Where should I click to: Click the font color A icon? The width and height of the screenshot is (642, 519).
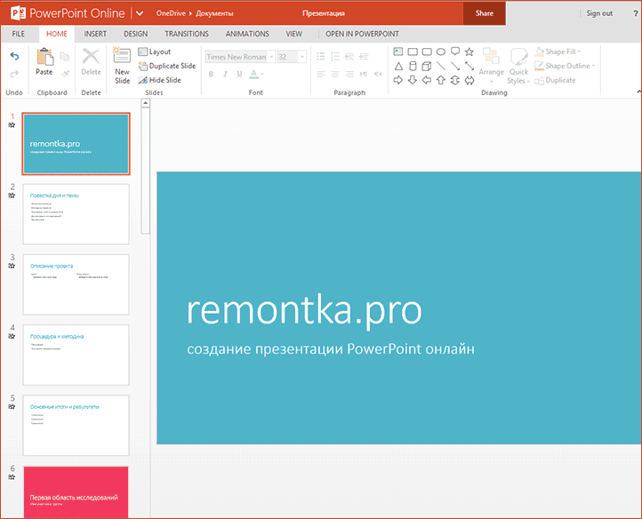(253, 74)
